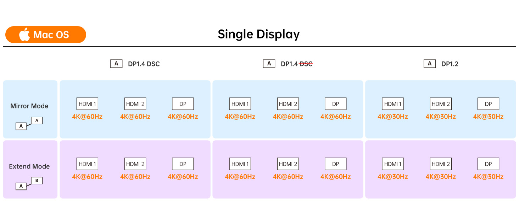This screenshot has height=212, width=519.
Task: Click the laptop icon next to strikethrough DSC header
Action: (x=269, y=64)
